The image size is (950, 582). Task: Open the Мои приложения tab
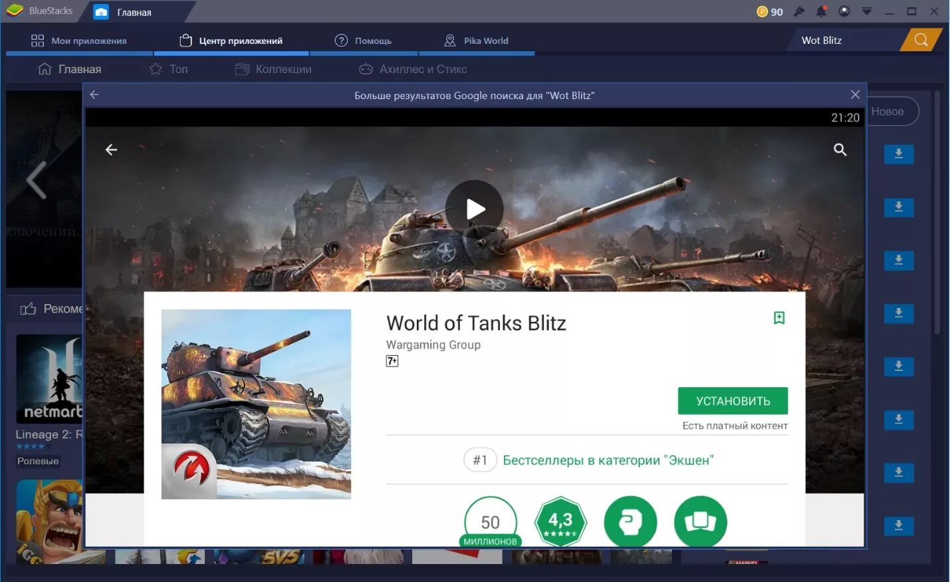pos(79,41)
